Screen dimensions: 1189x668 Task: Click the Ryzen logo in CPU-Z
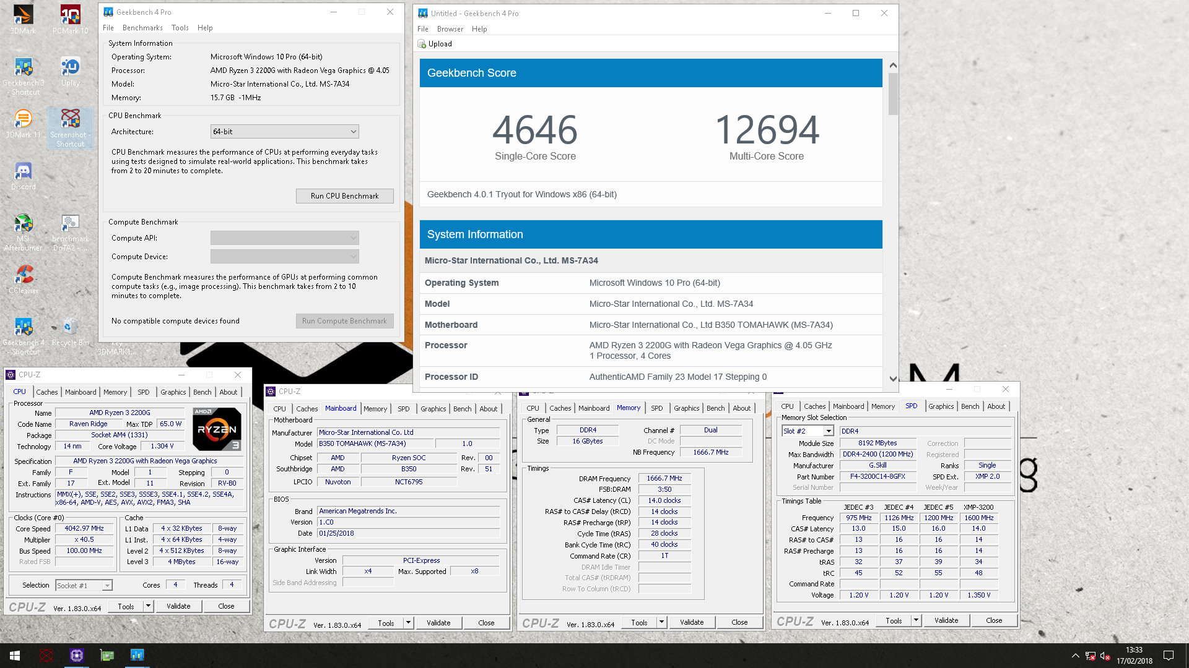pos(217,429)
